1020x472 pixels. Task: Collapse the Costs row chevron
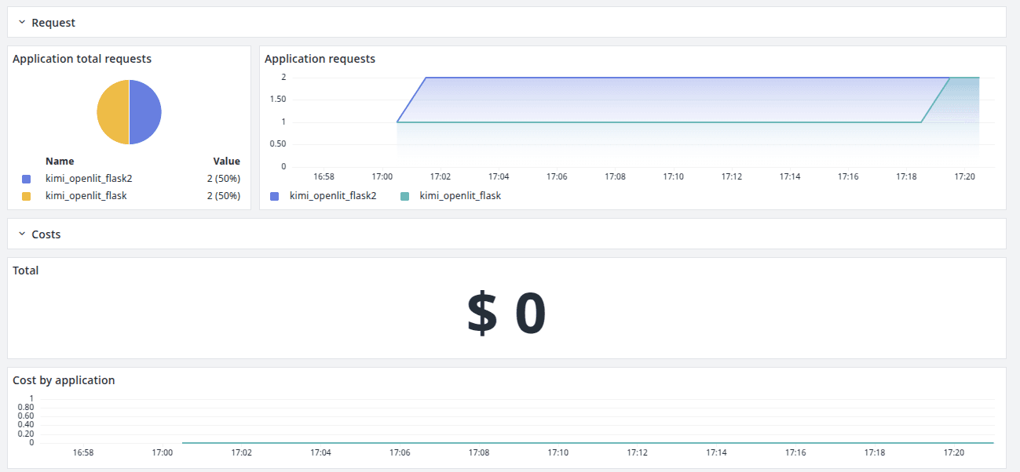point(21,234)
